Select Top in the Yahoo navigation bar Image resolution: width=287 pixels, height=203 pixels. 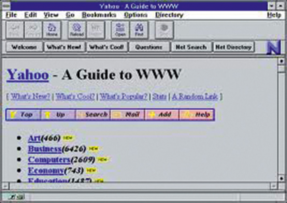23,115
